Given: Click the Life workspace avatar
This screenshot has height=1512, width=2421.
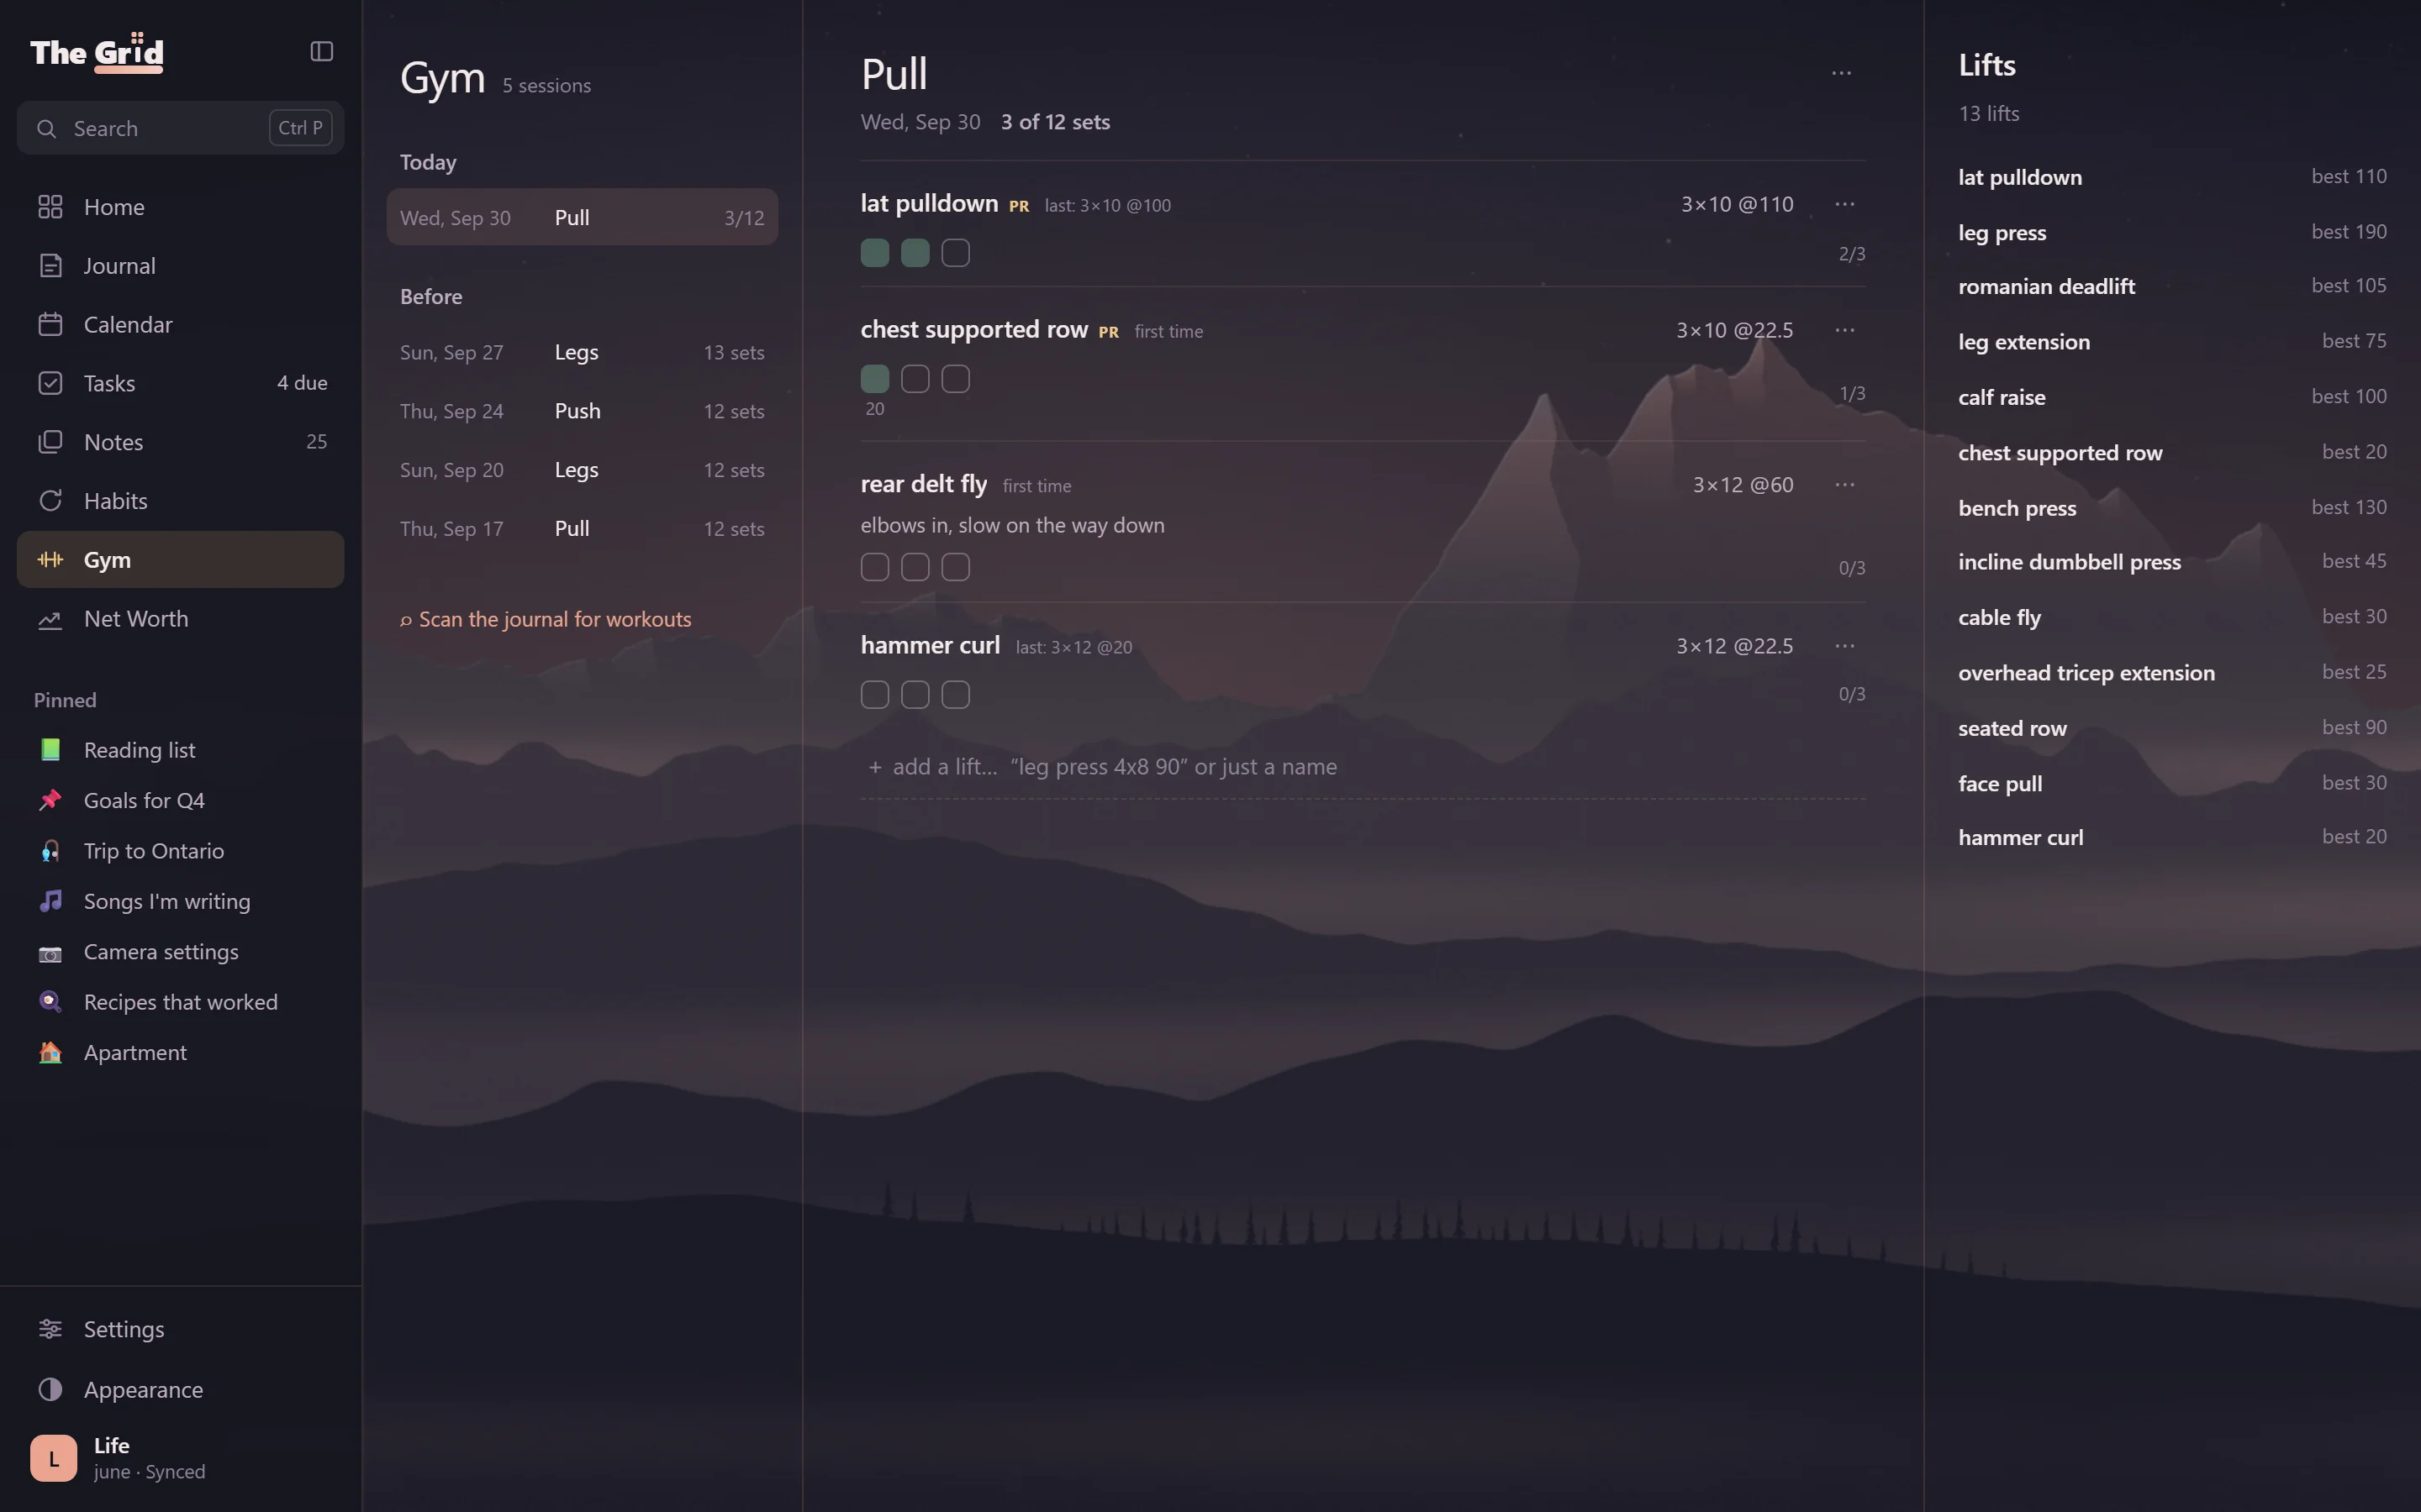Looking at the screenshot, I should (x=54, y=1458).
